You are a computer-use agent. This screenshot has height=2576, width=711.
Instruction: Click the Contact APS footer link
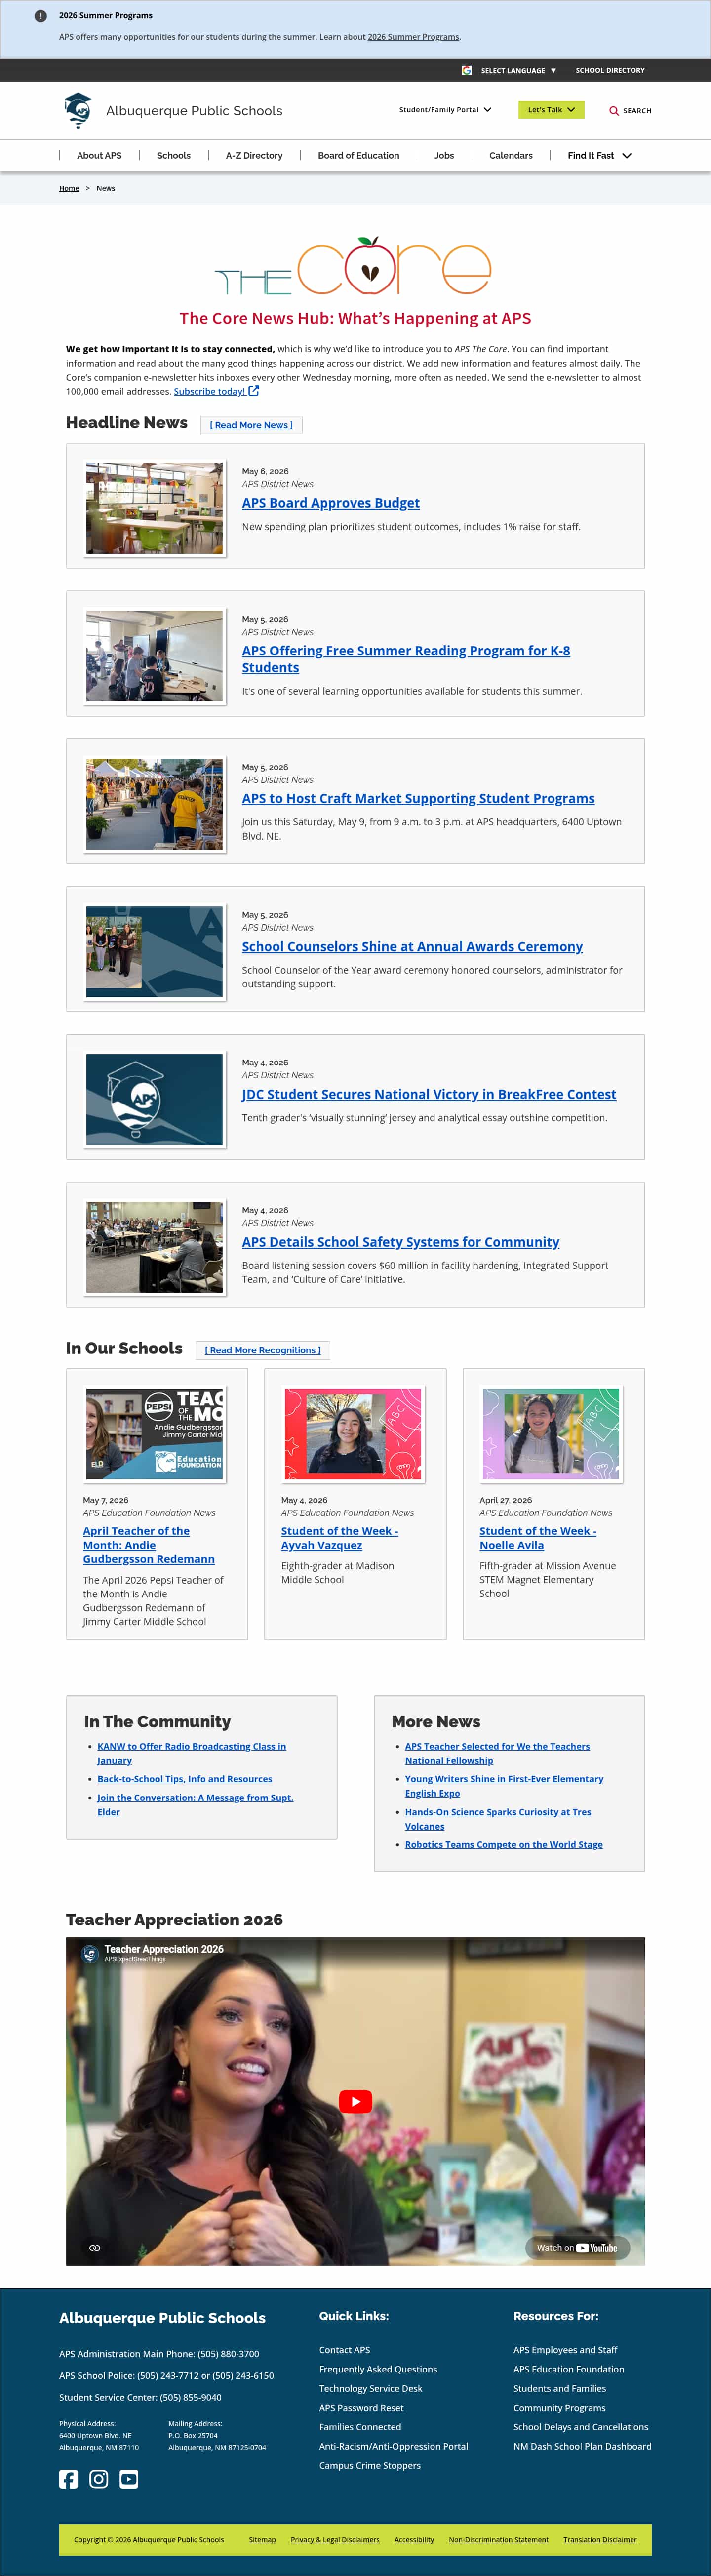pyautogui.click(x=344, y=2350)
